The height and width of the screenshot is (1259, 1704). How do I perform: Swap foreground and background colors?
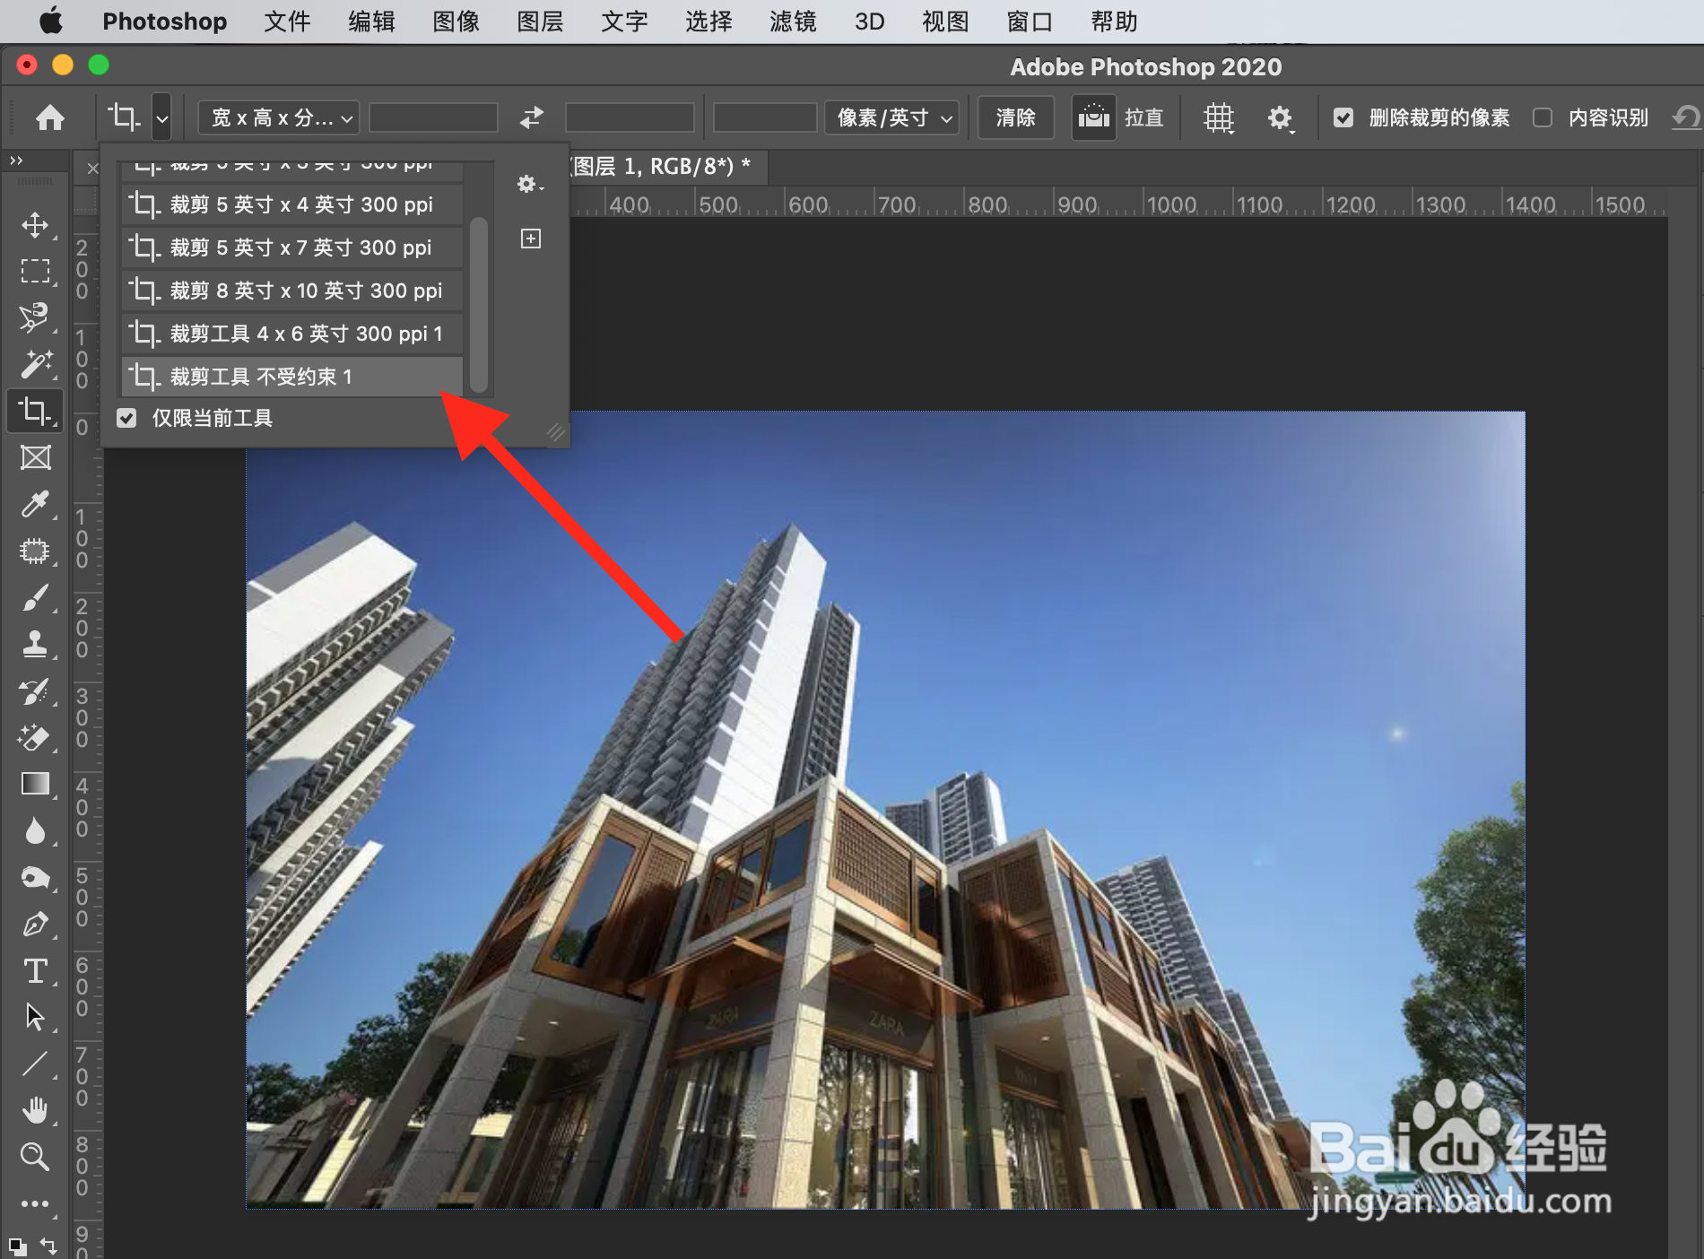click(48, 1245)
